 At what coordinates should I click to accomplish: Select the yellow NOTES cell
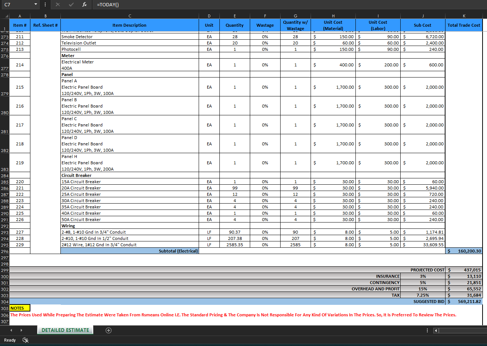pos(20,308)
